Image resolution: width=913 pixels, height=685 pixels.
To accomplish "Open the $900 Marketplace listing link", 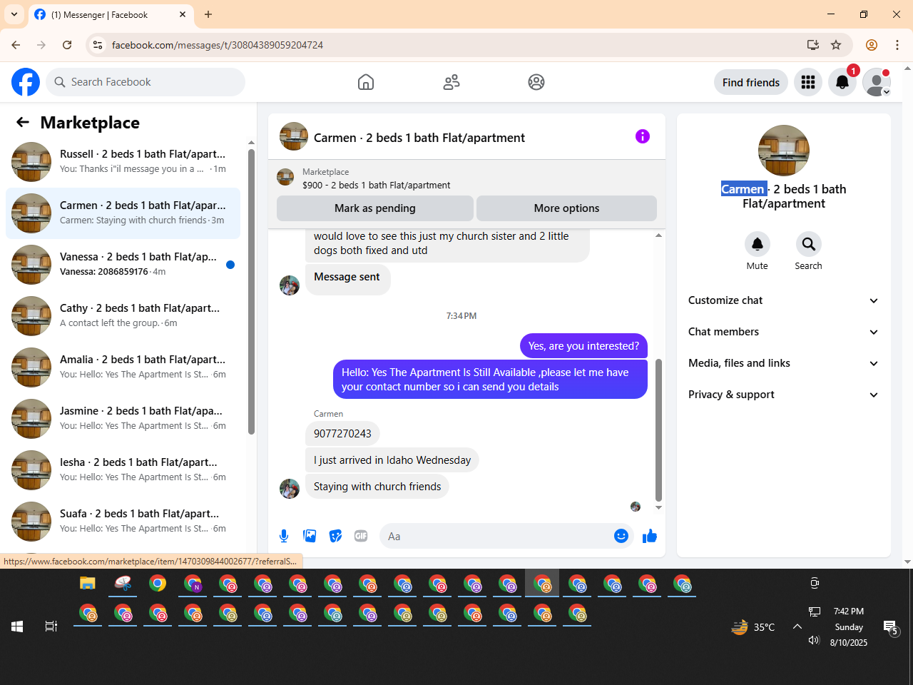I will pyautogui.click(x=376, y=185).
